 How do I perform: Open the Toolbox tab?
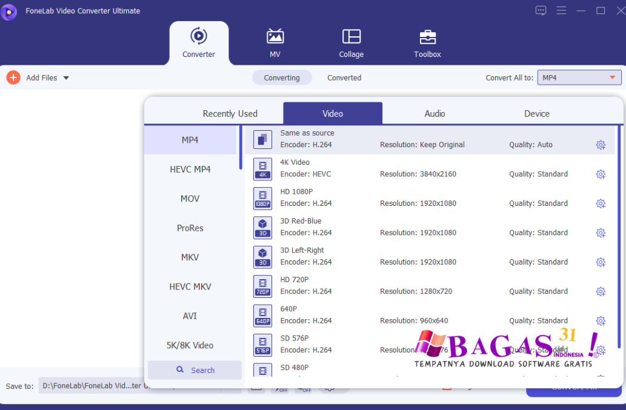[x=427, y=43]
